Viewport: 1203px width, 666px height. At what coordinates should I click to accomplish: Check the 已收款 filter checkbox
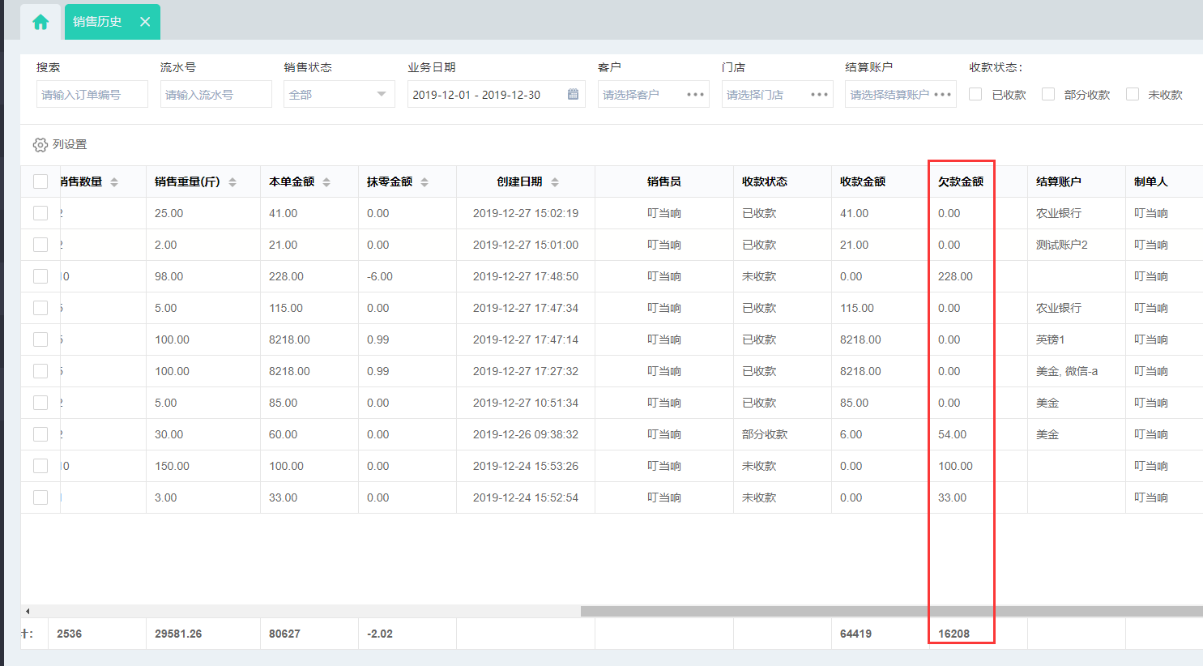tap(975, 94)
